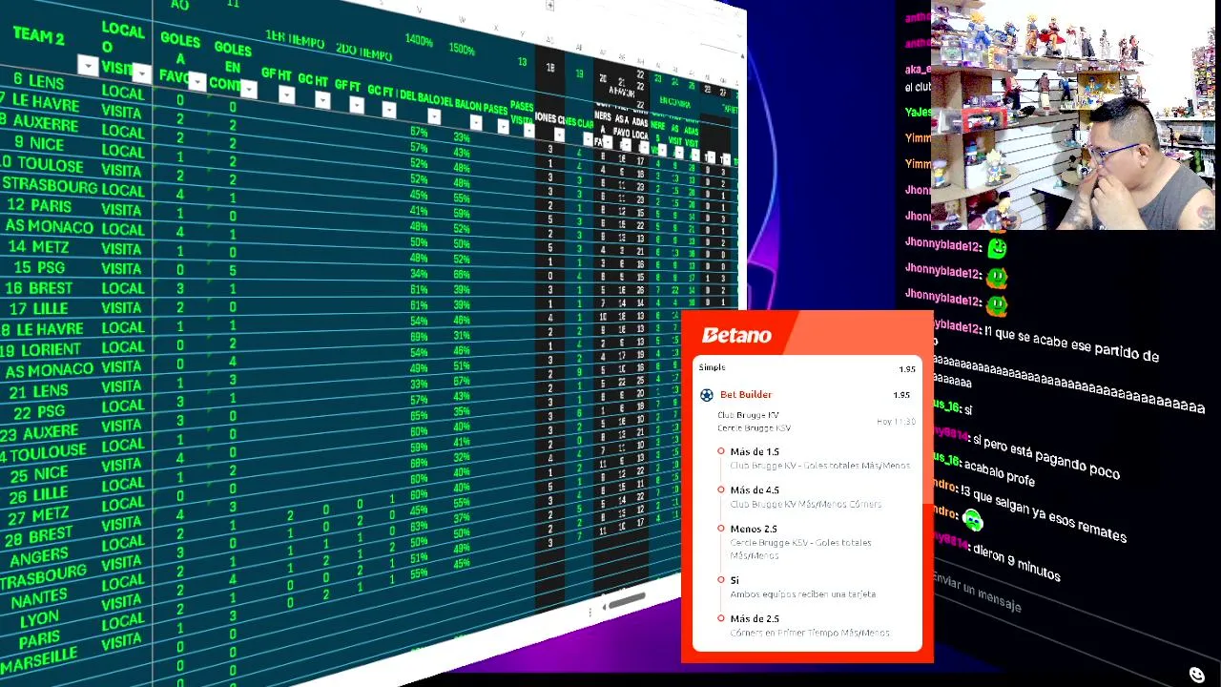Select the 'NANTES' team cell
Viewport: 1221px width, 687px height.
pyautogui.click(x=40, y=600)
